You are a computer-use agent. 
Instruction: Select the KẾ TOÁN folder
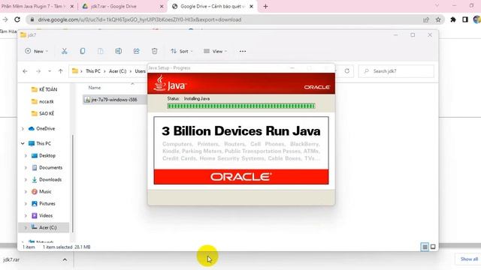pos(44,89)
